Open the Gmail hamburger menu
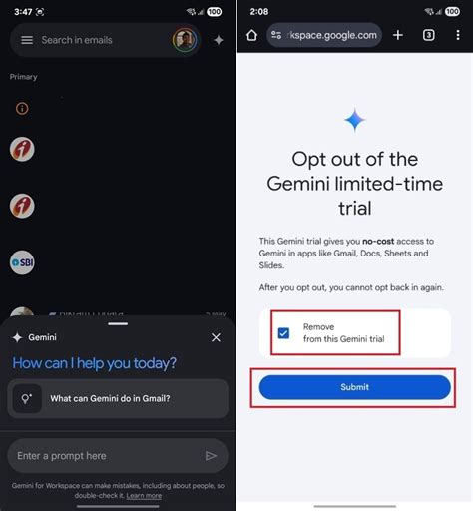 [x=27, y=40]
